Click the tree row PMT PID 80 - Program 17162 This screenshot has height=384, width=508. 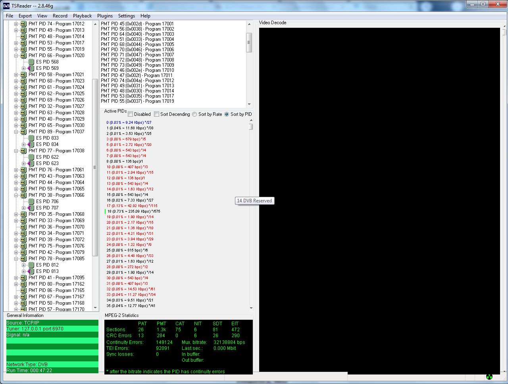tap(56, 284)
